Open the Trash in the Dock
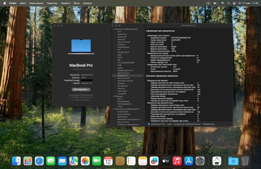 pyautogui.click(x=245, y=161)
